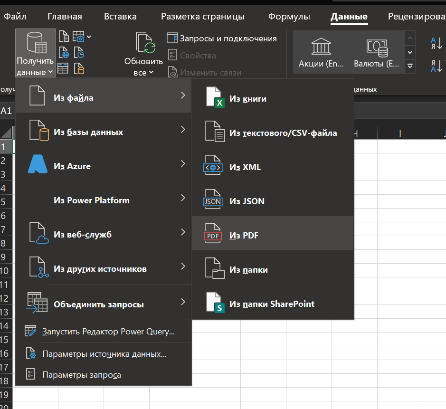Screen dimensions: 446x409
Task: Select row 5 header
Action: pyautogui.click(x=6, y=202)
